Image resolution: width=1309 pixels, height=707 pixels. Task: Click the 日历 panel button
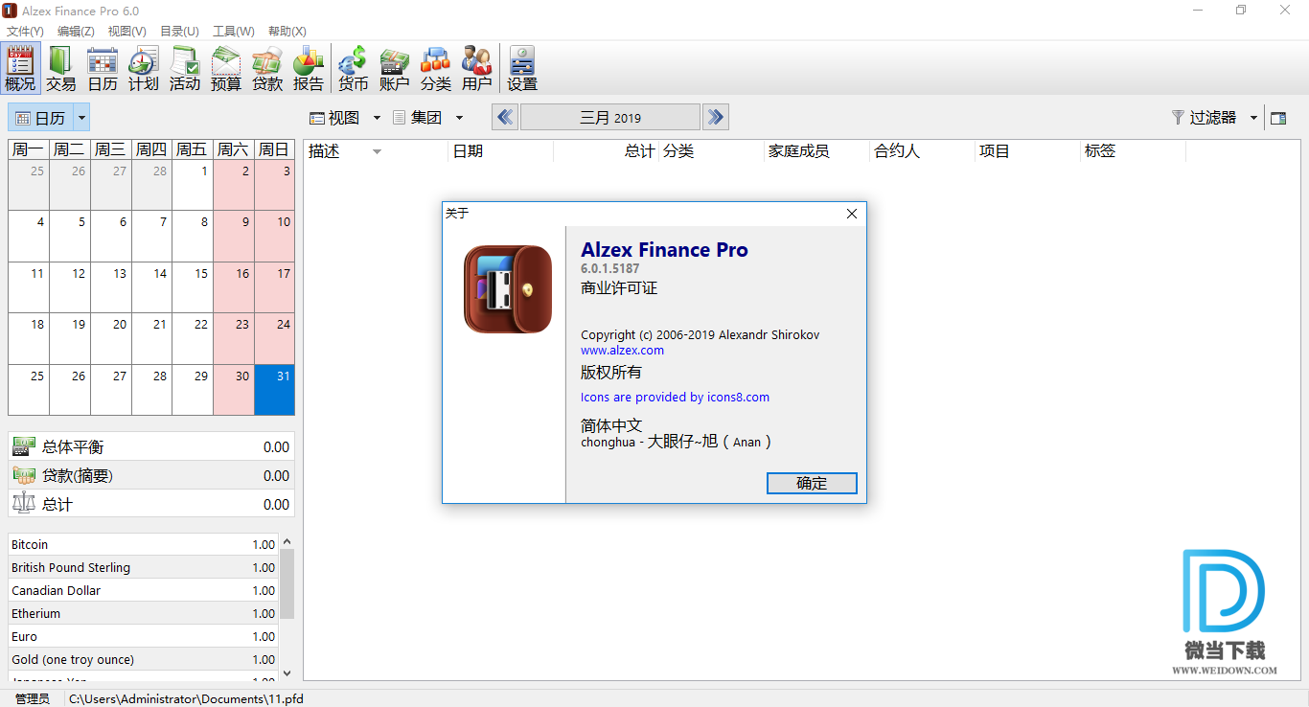41,118
